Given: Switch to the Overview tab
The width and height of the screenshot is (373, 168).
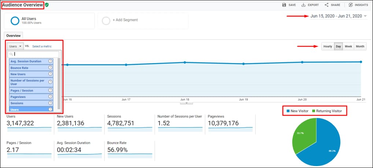Looking at the screenshot, I should pos(13,36).
